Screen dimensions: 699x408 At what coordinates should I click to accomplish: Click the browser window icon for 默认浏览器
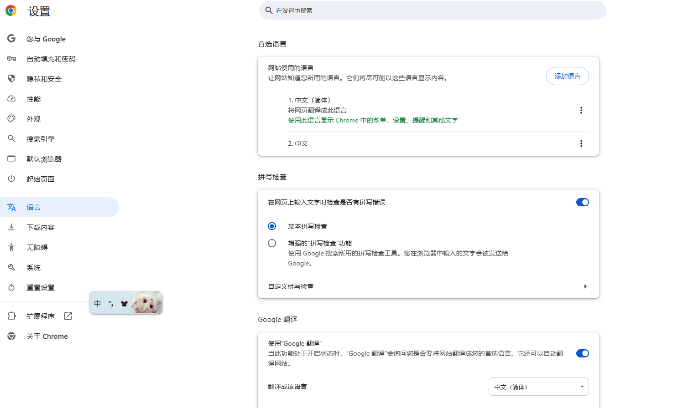11,158
